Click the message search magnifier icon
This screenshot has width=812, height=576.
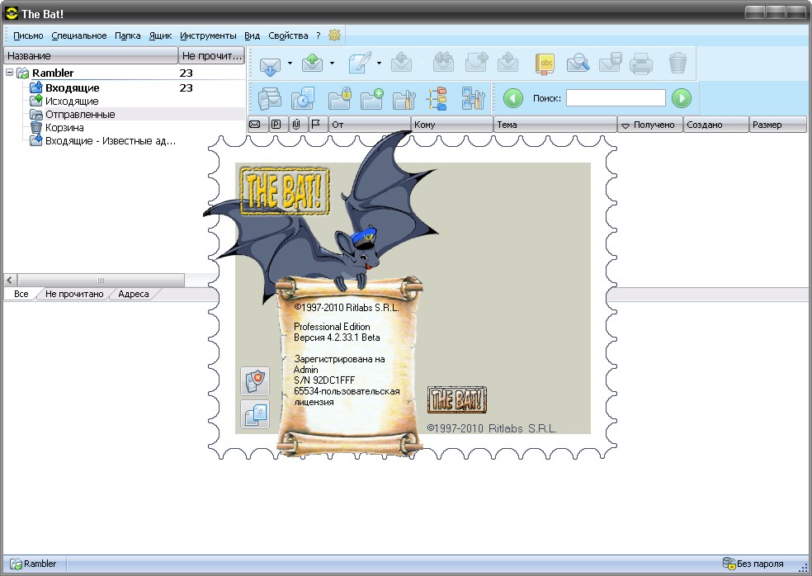[x=578, y=64]
